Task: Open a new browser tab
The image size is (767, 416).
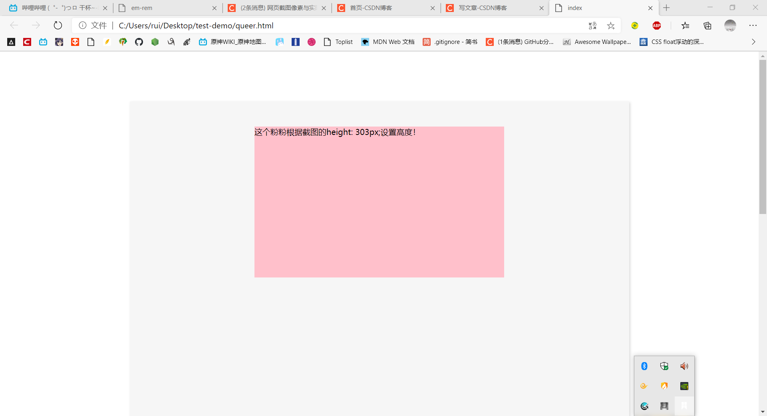Action: 667,8
